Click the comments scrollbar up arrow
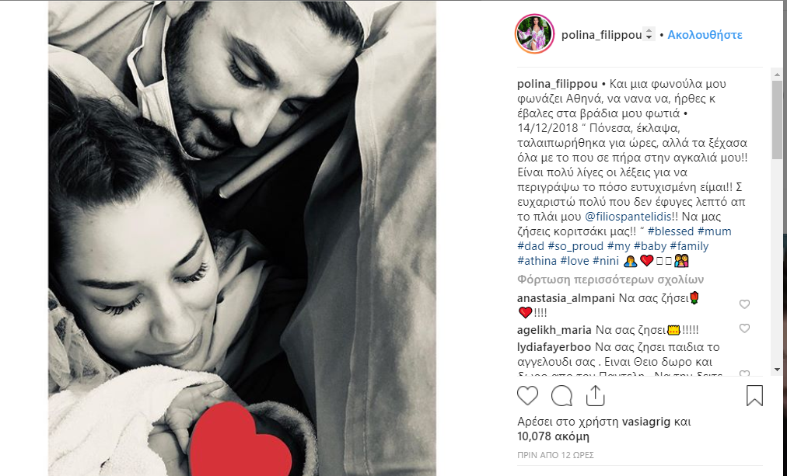The width and height of the screenshot is (787, 476). pos(777,75)
